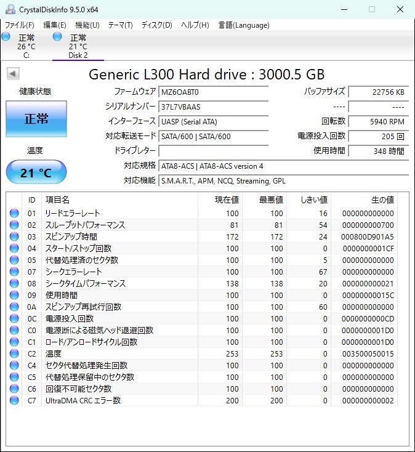Click the status icon for ID C2 row
Screen dimensions: 415x452
[14, 353]
